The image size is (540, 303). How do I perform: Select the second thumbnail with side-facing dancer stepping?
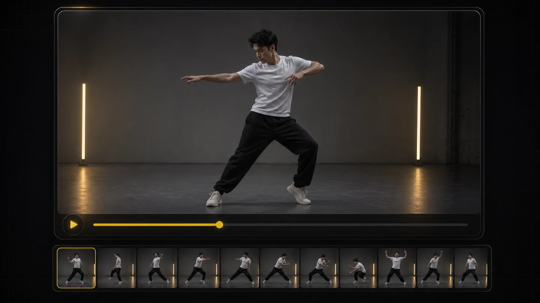pyautogui.click(x=117, y=268)
